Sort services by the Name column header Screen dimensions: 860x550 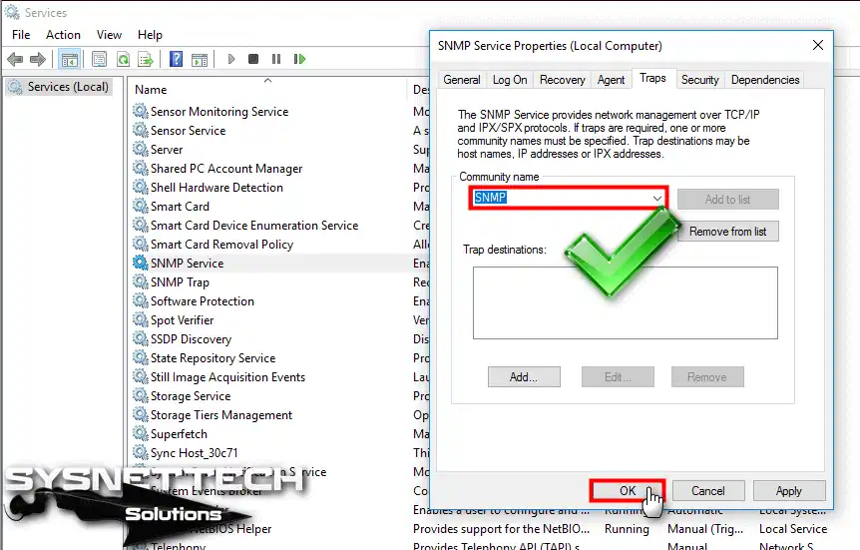click(151, 90)
